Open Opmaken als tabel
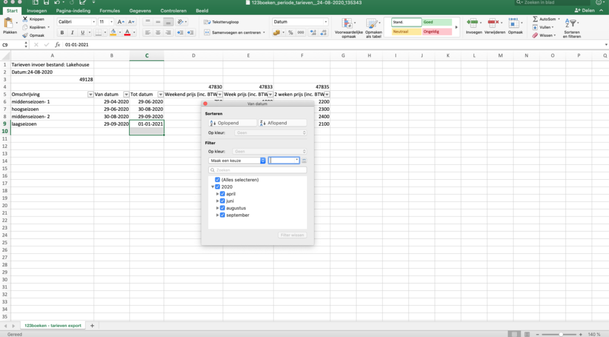The image size is (609, 337). coord(373,28)
